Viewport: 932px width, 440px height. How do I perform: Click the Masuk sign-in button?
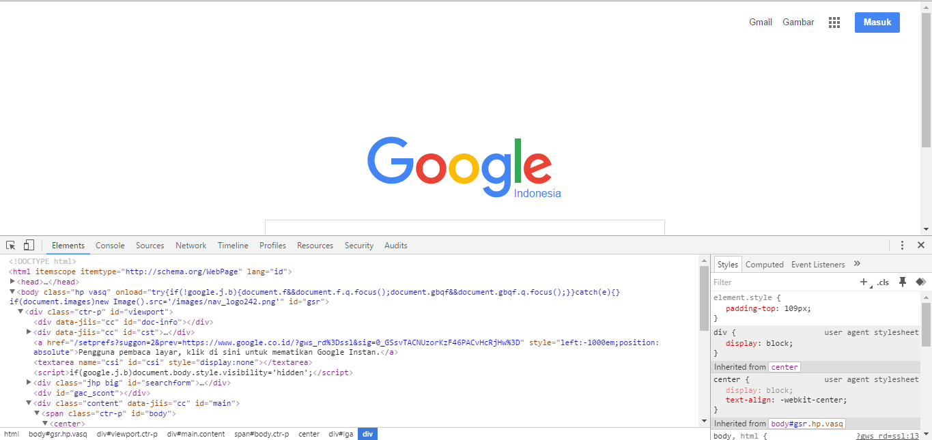[877, 23]
